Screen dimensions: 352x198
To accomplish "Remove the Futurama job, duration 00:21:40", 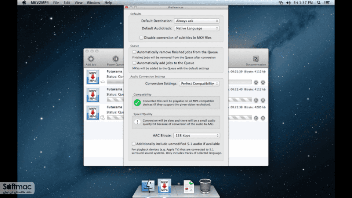I will 263,100.
